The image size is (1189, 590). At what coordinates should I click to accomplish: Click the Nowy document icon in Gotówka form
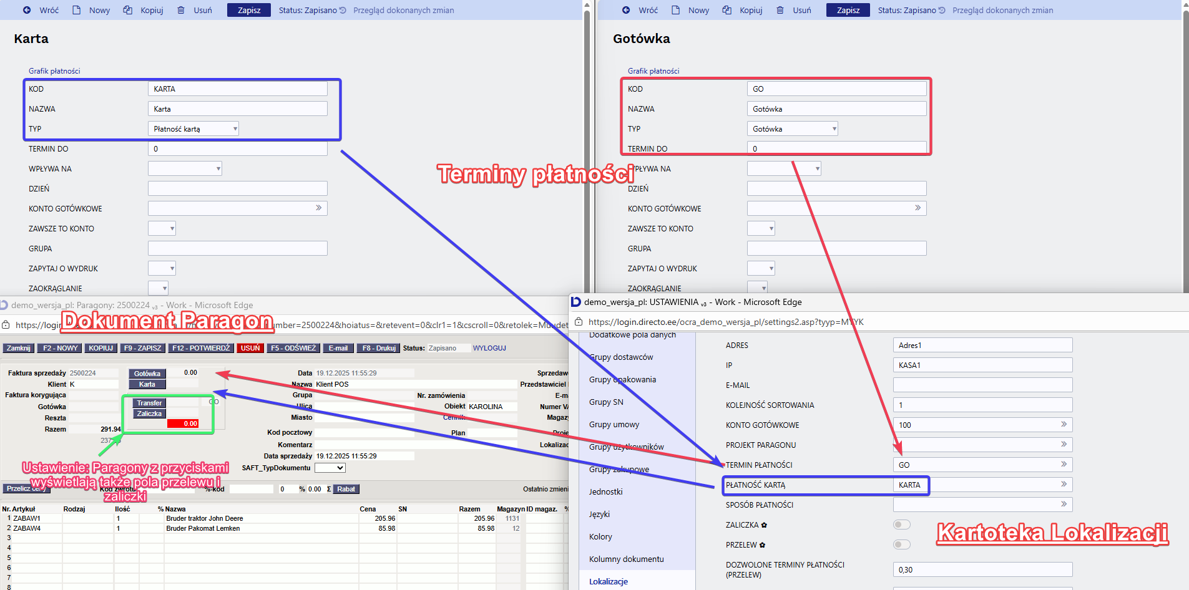tap(676, 10)
